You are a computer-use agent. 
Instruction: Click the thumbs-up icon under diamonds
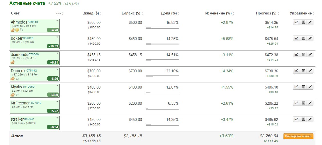point(13,62)
